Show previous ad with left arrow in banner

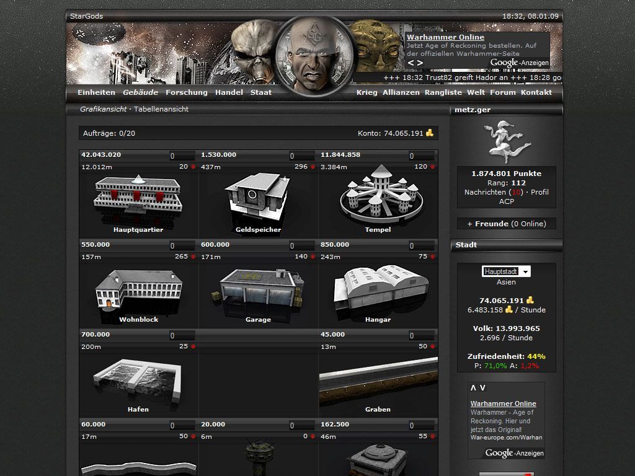pos(411,63)
